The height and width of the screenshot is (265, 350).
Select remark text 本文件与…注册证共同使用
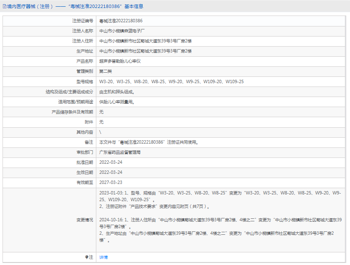(148, 142)
